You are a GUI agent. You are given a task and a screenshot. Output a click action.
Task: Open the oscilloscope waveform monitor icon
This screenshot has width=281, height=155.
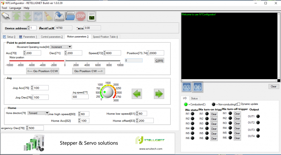point(91,16)
